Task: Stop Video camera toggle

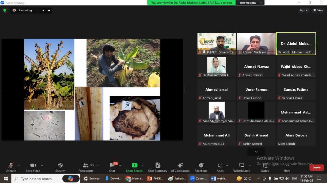Action: (x=33, y=165)
